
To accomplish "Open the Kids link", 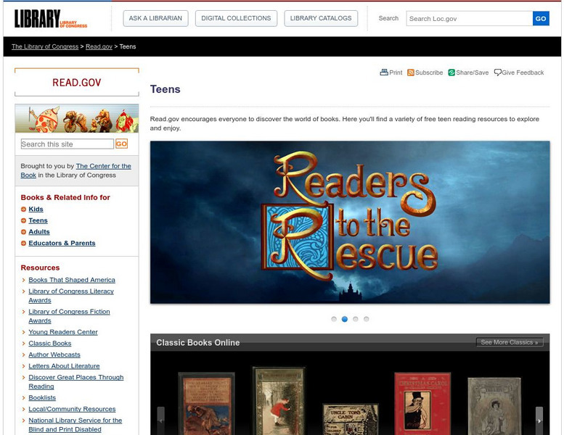I will [36, 209].
